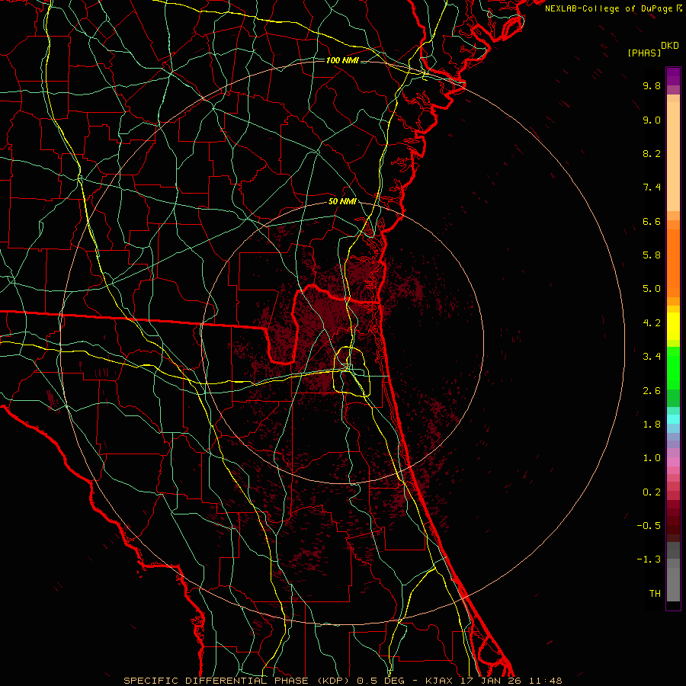Click the 0.5 DEG elevation text
Image resolution: width=686 pixels, height=686 pixels.
[379, 681]
